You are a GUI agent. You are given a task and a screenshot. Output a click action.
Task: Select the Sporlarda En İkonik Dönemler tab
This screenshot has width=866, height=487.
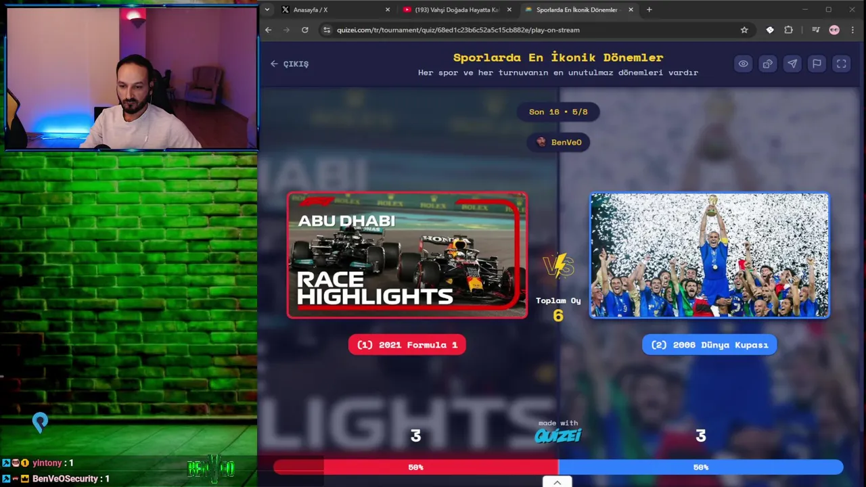tap(578, 9)
